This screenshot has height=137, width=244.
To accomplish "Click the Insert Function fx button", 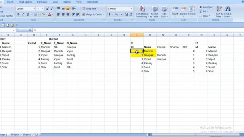I will [x=30, y=30].
